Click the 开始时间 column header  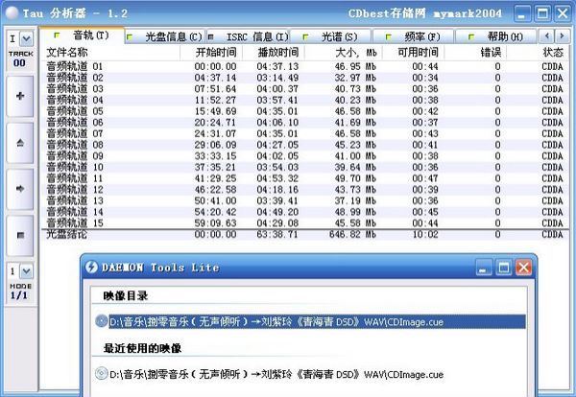pyautogui.click(x=211, y=53)
